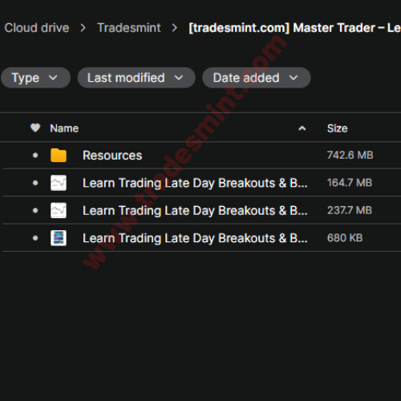Screen dimensions: 401x401
Task: Click the 742.6 MB size value
Action: (350, 155)
